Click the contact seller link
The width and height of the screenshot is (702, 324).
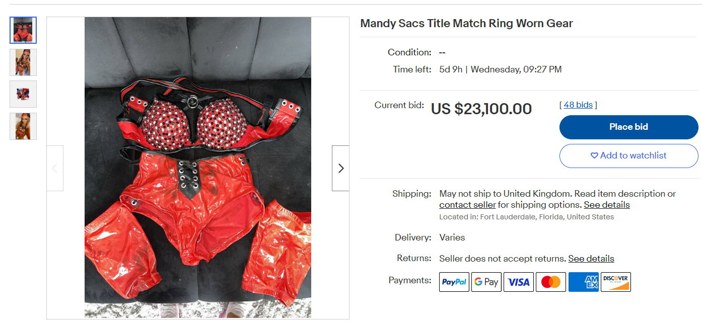click(467, 205)
